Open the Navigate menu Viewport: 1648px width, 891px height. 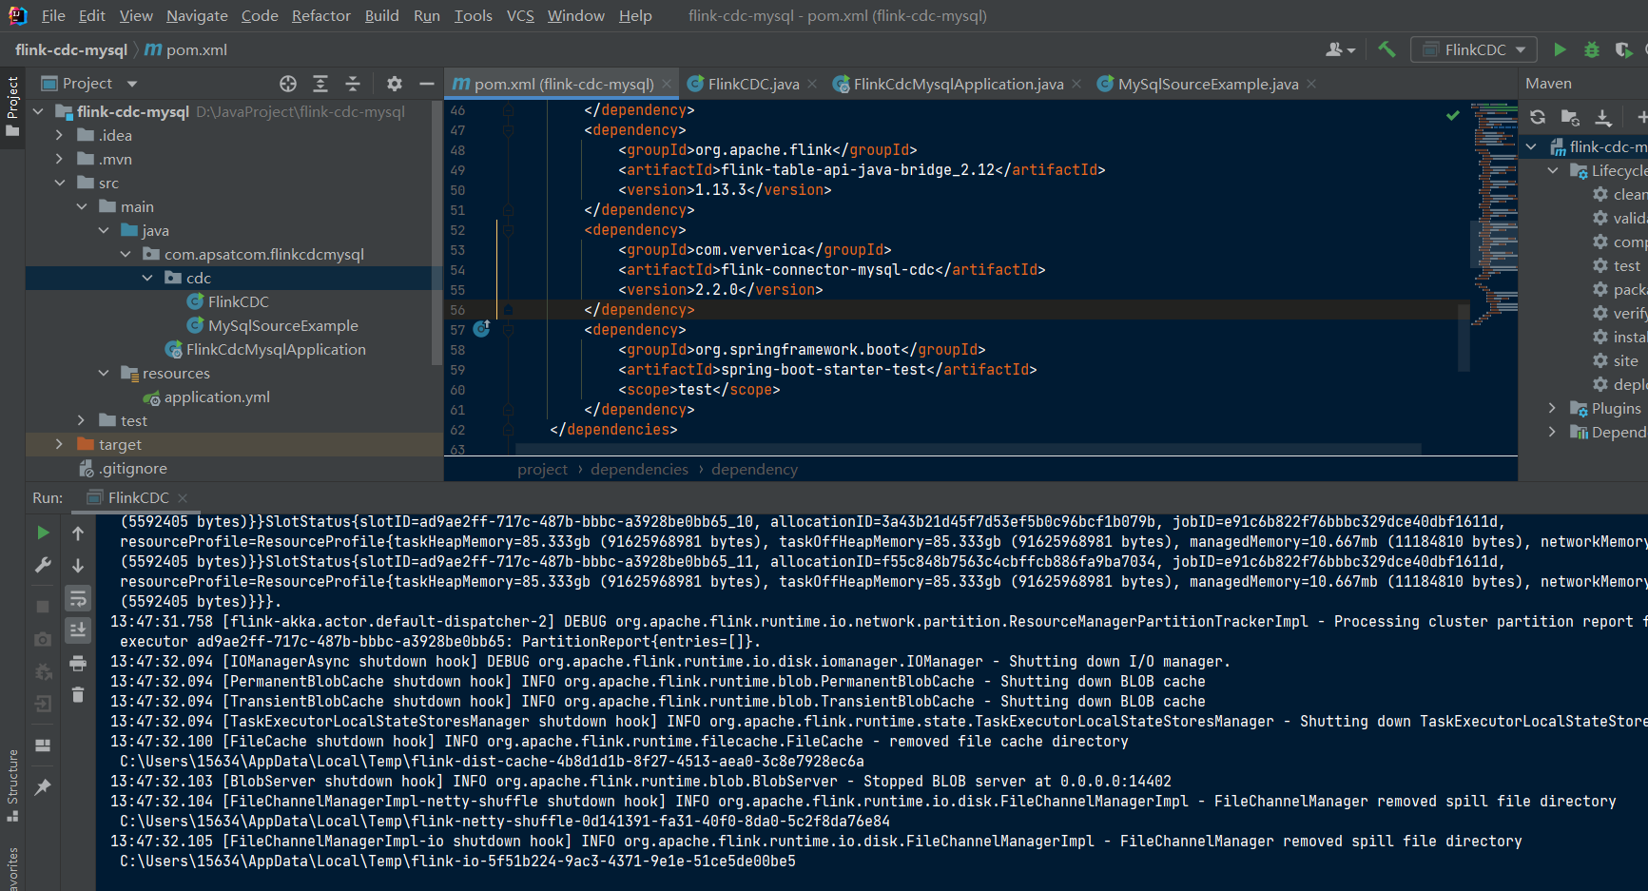pyautogui.click(x=197, y=15)
